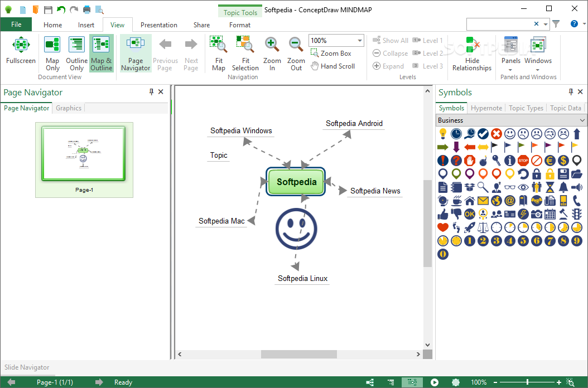The image size is (588, 388).
Task: Click the Print icon in quick access toolbar
Action: pyautogui.click(x=86, y=9)
